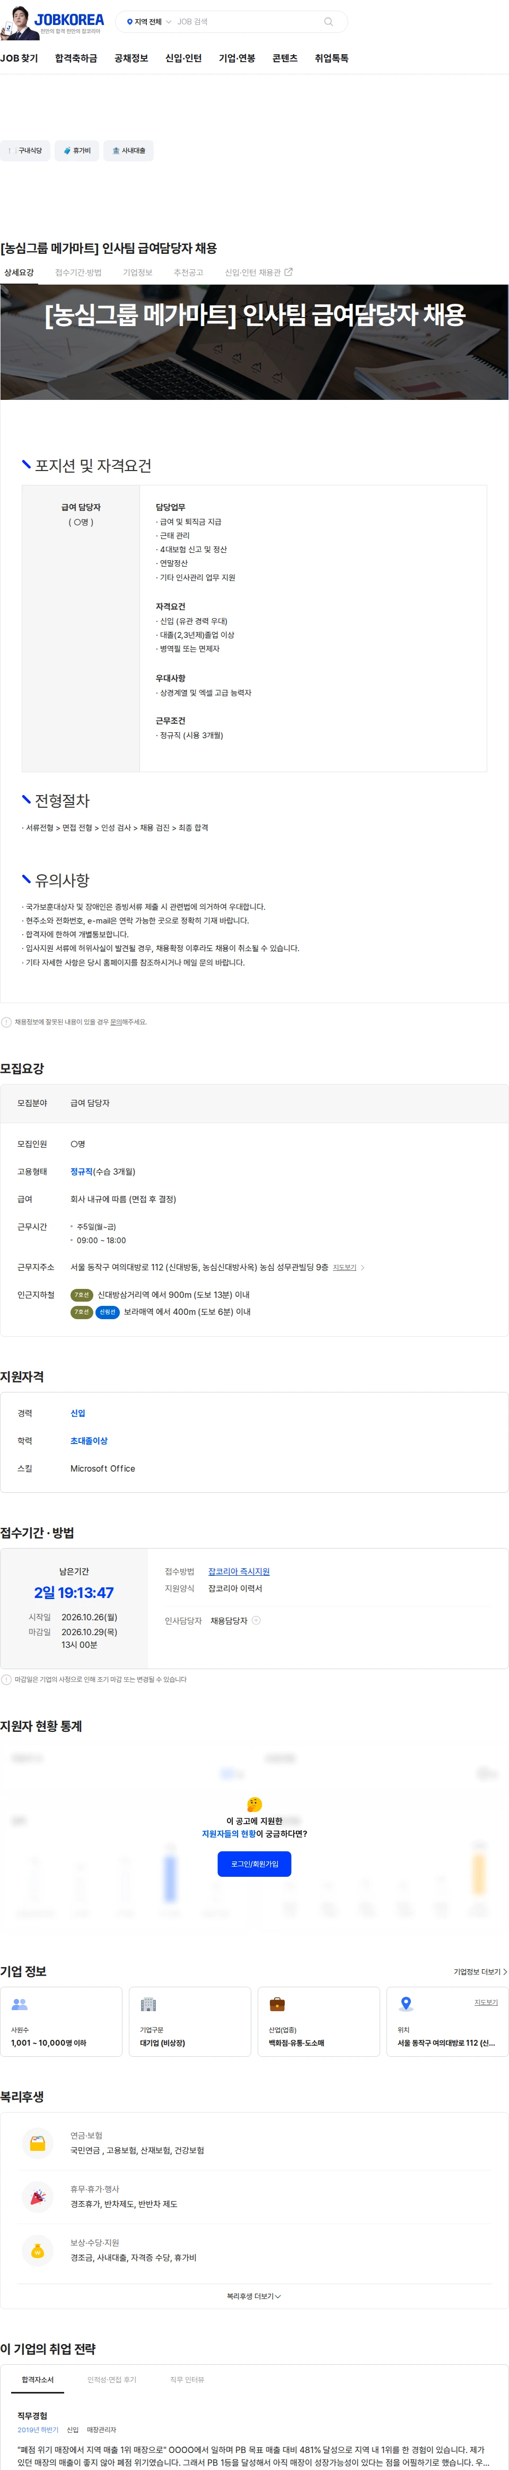509x2470 pixels.
Task: Click the 2019년 하반기 label
Action: [x=38, y=2430]
